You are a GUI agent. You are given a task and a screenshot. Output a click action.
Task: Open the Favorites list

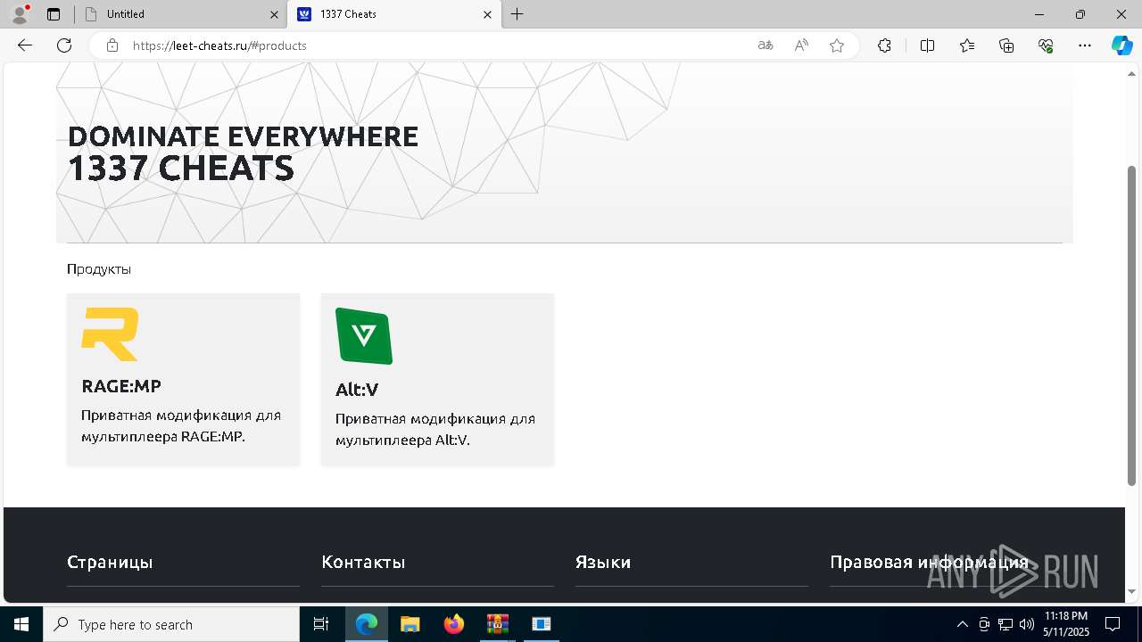[967, 45]
